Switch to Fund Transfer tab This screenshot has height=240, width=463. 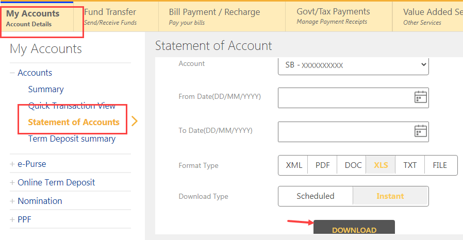(116, 17)
